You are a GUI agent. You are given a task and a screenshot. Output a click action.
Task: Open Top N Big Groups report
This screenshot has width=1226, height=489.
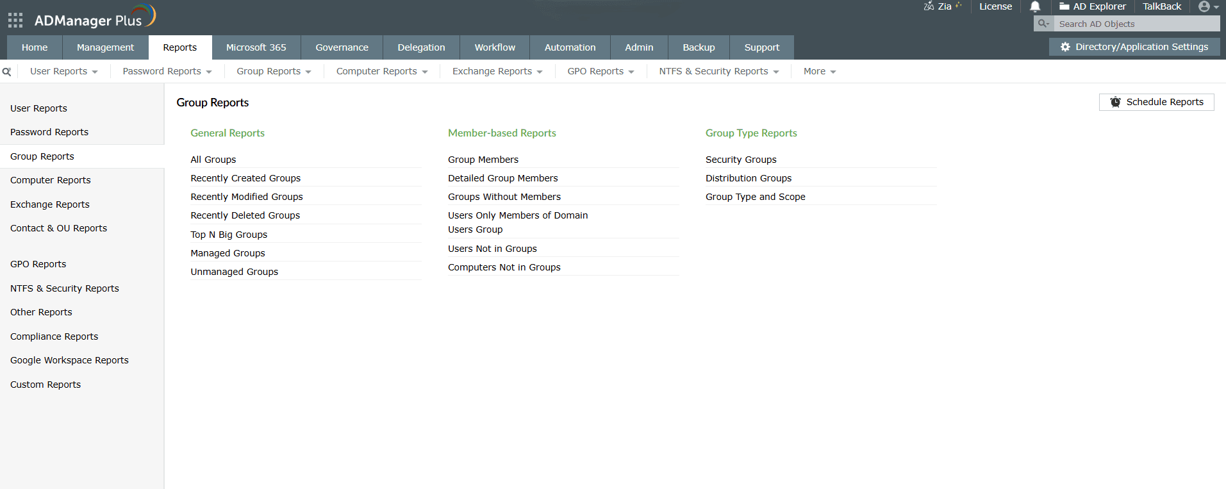(x=229, y=235)
